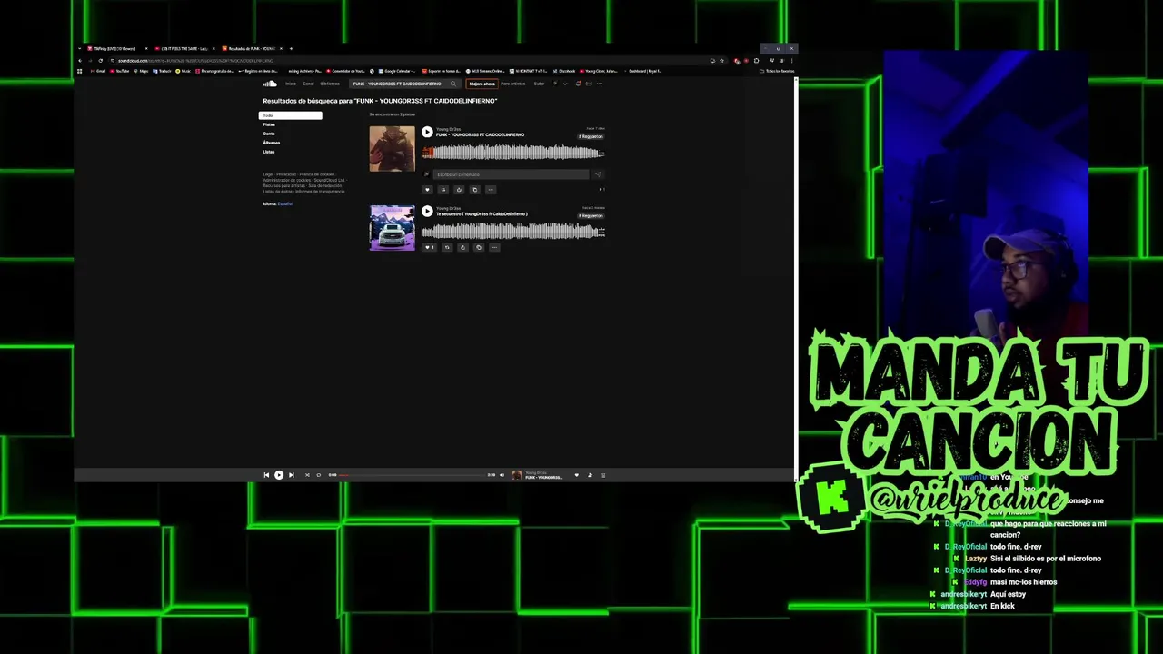
Task: Play the FUNK - YOUNGDR3SS track
Action: click(427, 132)
